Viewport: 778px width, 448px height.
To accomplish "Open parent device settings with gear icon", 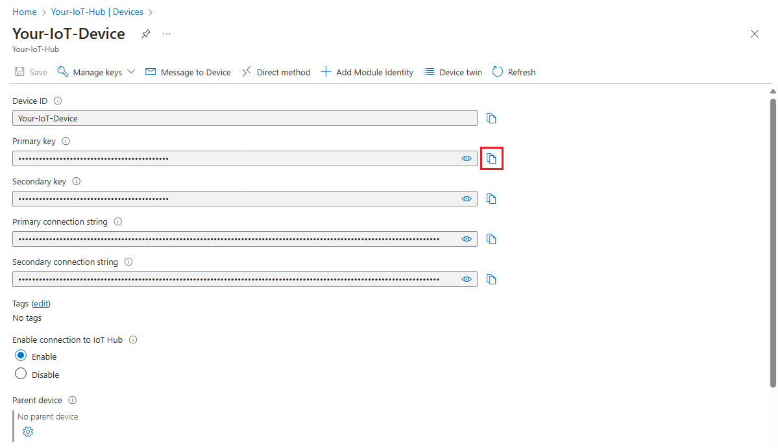I will pyautogui.click(x=27, y=431).
